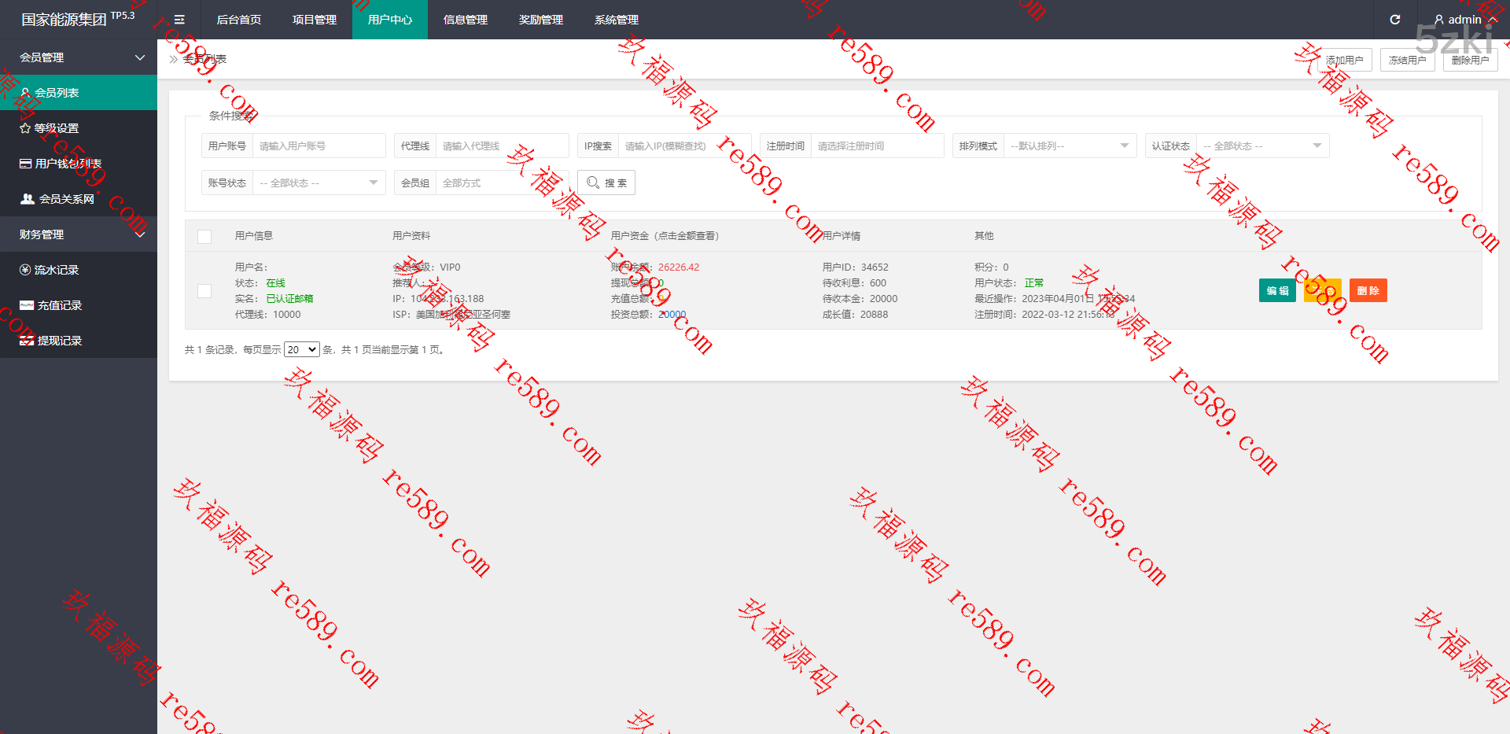Open the 账号状态 dropdown
Image resolution: width=1510 pixels, height=734 pixels.
coord(318,183)
